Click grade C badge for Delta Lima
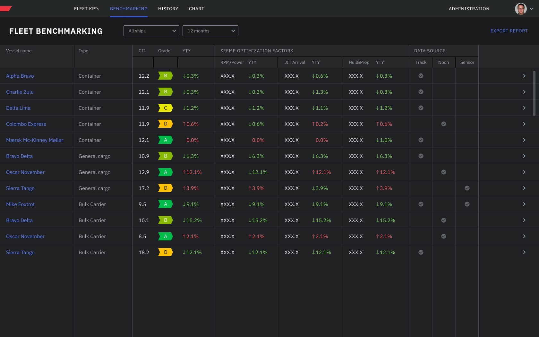This screenshot has height=337, width=539. [x=165, y=108]
